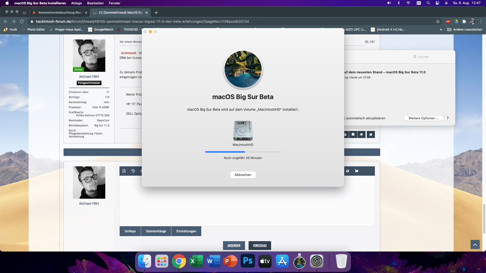
Task: Click the home icon on the post
Action: [371, 134]
